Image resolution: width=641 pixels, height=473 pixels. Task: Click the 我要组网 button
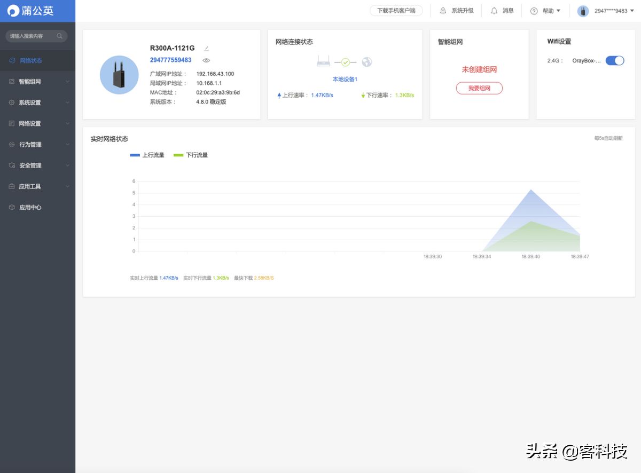[x=479, y=88]
